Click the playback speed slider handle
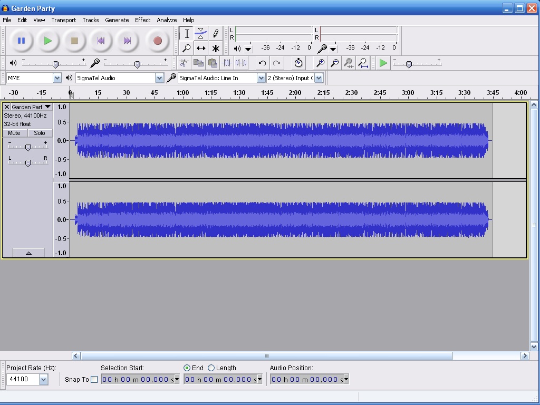 pos(409,64)
